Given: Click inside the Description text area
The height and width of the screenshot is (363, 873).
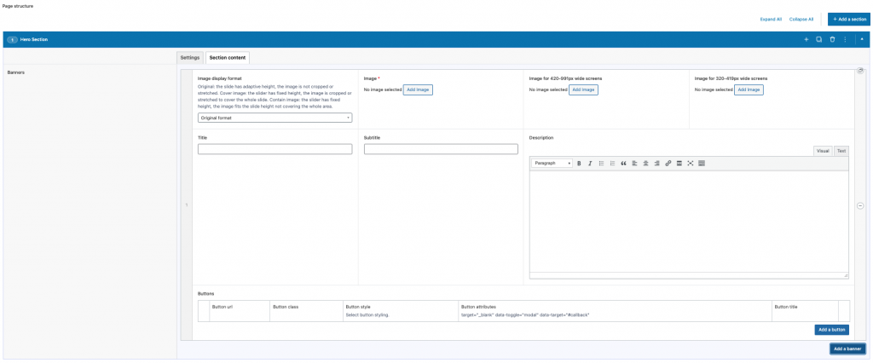Looking at the screenshot, I should coord(689,221).
